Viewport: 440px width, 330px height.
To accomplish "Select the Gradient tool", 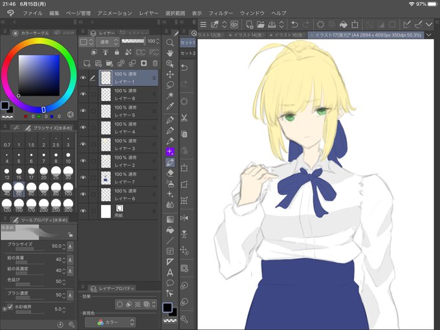I will point(170,219).
